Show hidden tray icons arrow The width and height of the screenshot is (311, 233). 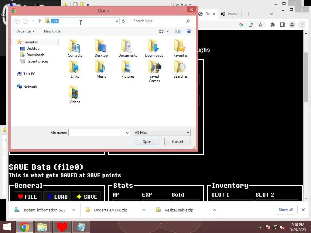pyautogui.click(x=260, y=227)
